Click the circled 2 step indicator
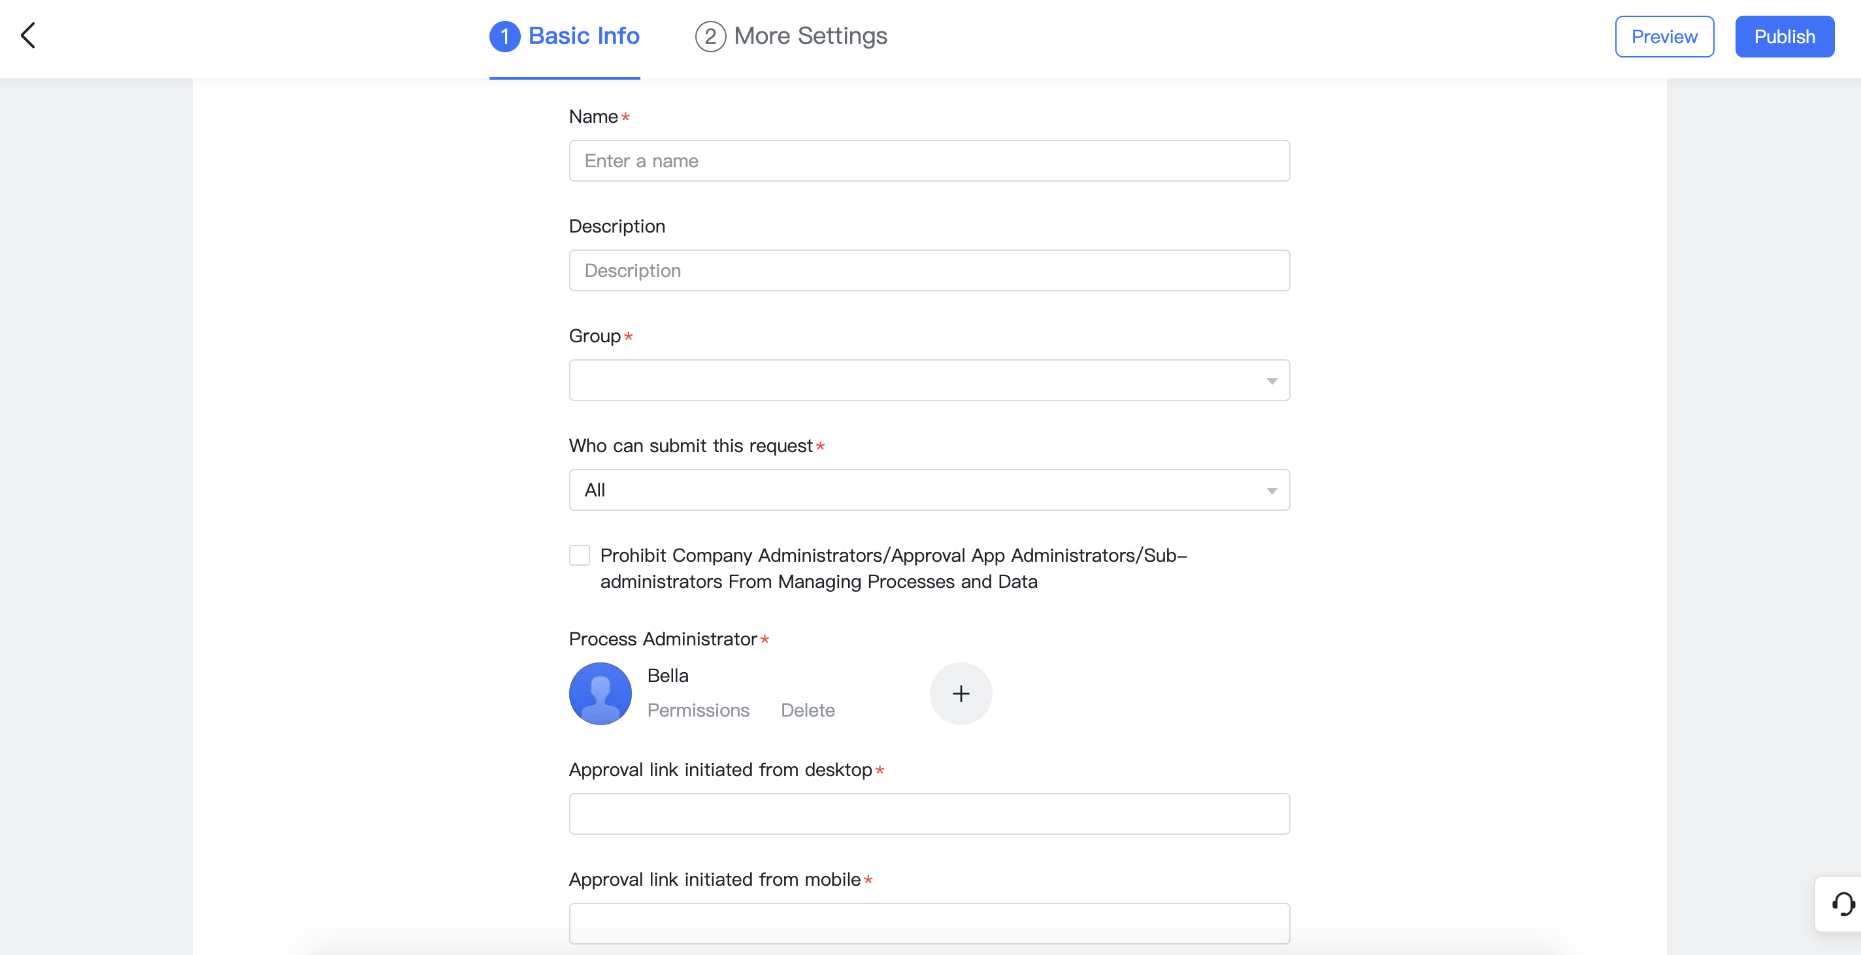1861x955 pixels. 710,36
